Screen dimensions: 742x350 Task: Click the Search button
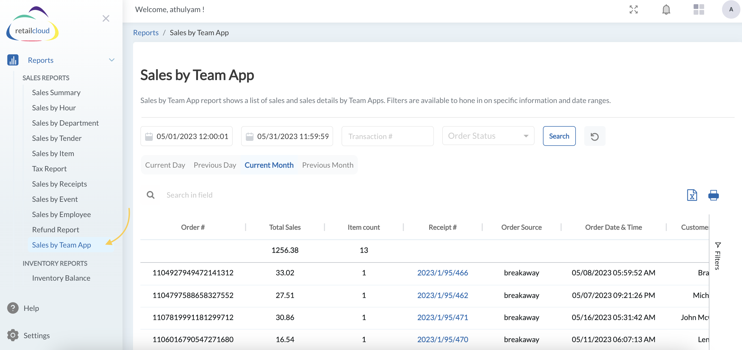(x=559, y=136)
